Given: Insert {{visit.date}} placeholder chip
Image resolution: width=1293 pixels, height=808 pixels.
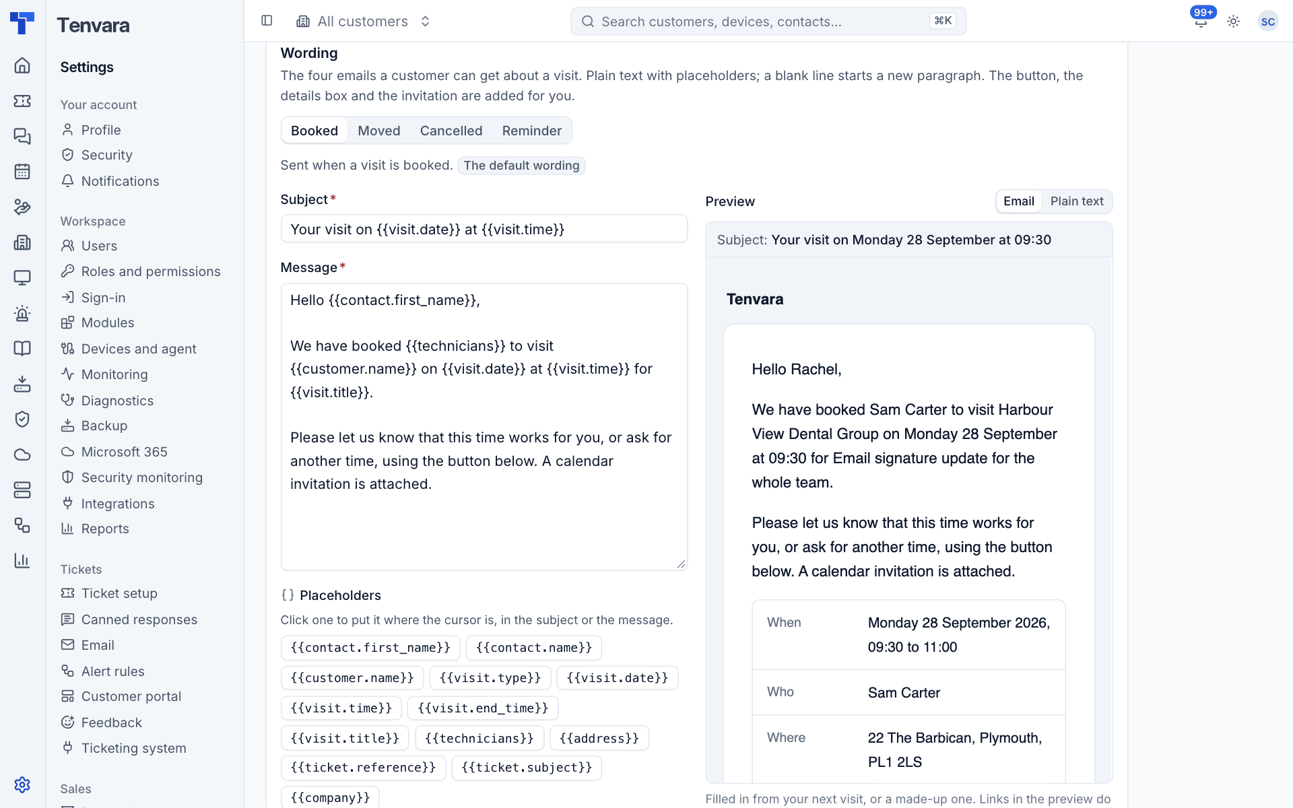Looking at the screenshot, I should (618, 678).
